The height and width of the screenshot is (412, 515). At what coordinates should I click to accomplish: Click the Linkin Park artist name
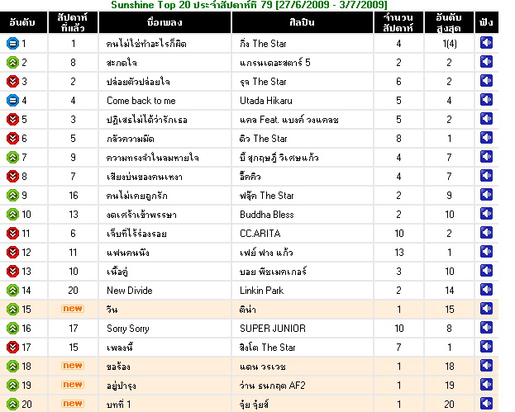pyautogui.click(x=261, y=291)
